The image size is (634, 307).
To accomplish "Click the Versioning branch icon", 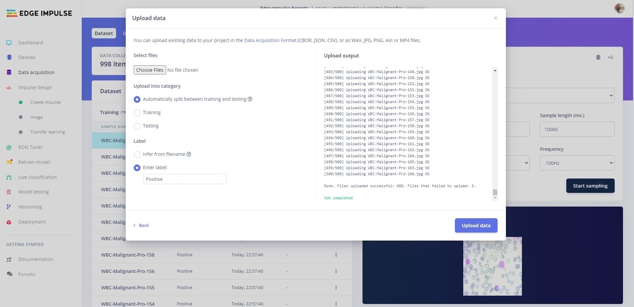I will tap(9, 207).
